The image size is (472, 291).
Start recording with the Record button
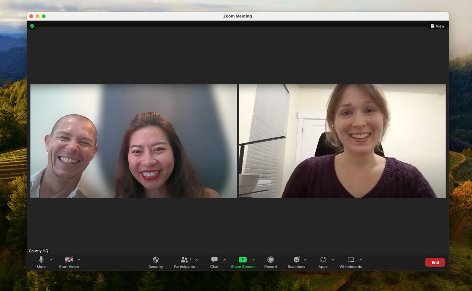pyautogui.click(x=270, y=262)
